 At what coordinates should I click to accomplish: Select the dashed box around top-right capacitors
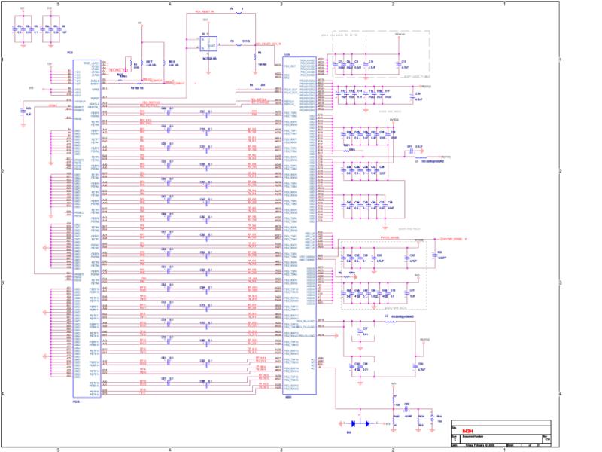[x=381, y=54]
